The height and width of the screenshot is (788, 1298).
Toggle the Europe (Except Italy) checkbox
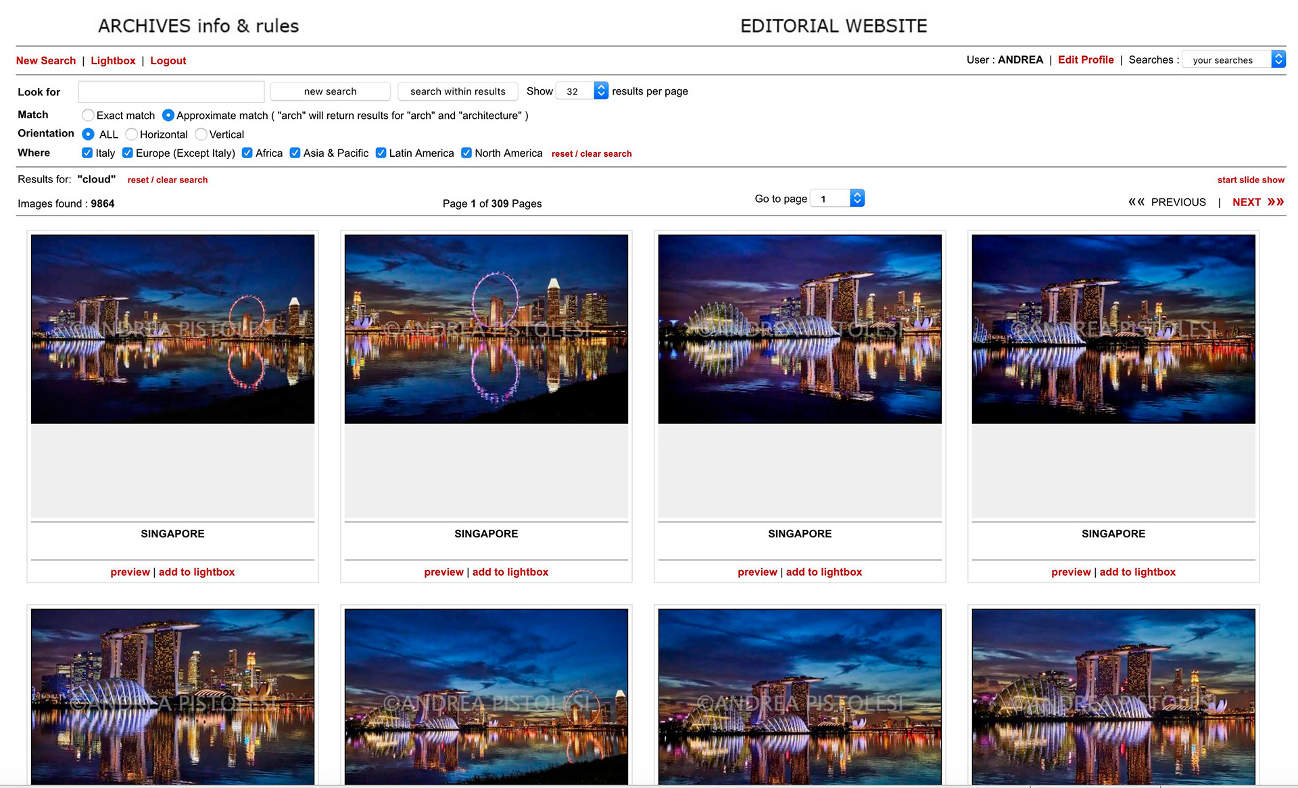[x=127, y=153]
